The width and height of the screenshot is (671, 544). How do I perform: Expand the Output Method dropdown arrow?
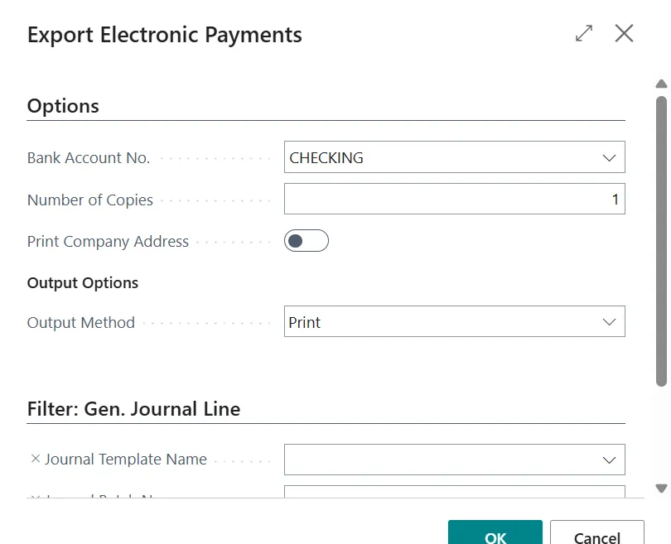[x=609, y=322]
